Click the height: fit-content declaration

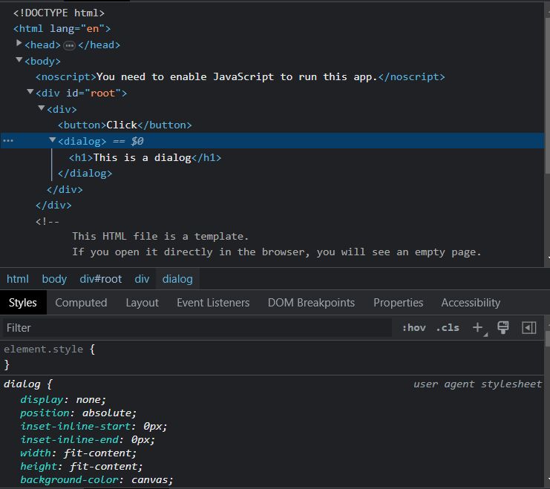tap(82, 466)
